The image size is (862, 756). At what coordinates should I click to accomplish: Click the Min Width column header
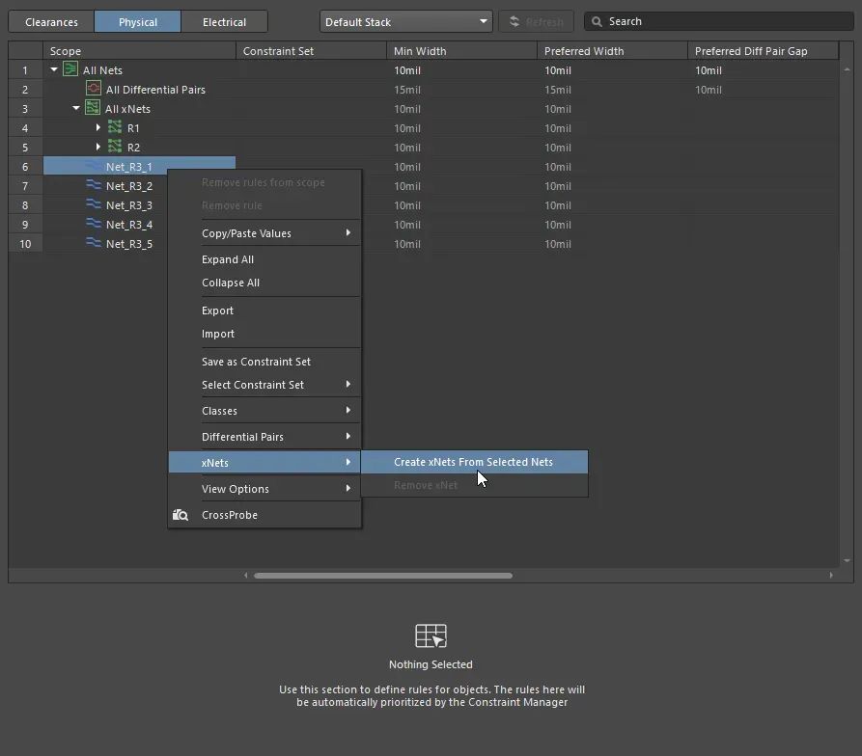(x=461, y=51)
